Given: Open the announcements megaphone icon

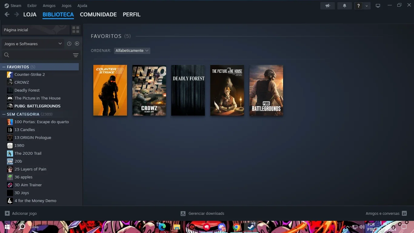Looking at the screenshot, I should pyautogui.click(x=328, y=6).
